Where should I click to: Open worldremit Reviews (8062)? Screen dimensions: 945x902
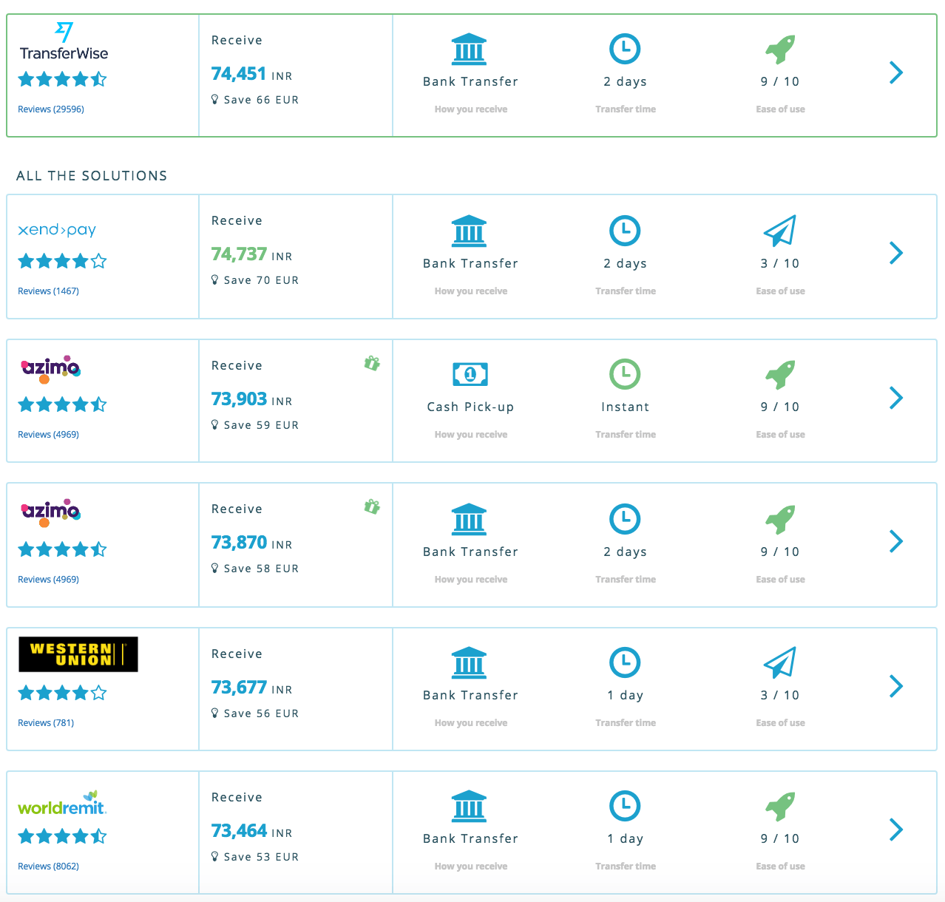pyautogui.click(x=48, y=867)
